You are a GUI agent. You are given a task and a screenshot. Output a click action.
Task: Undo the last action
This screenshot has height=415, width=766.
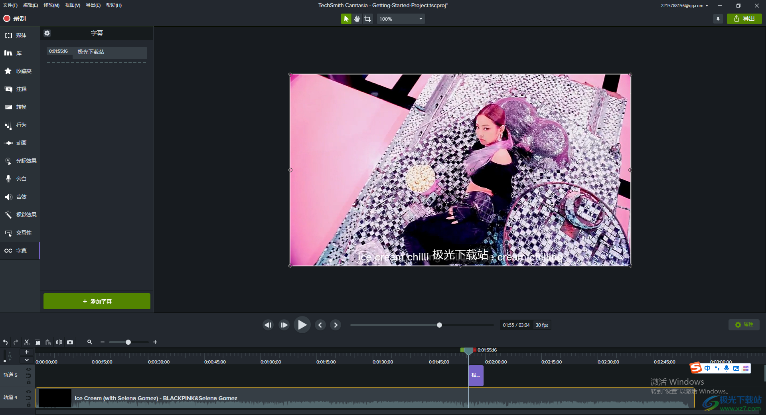tap(5, 342)
